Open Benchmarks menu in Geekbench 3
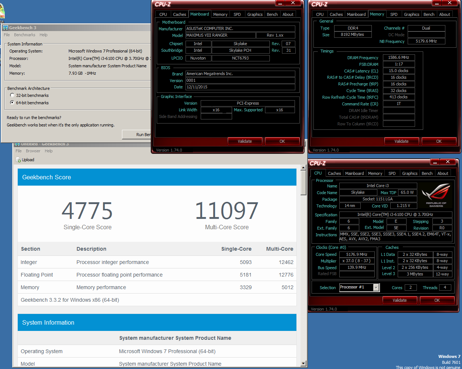This screenshot has height=369, width=462. (25, 35)
